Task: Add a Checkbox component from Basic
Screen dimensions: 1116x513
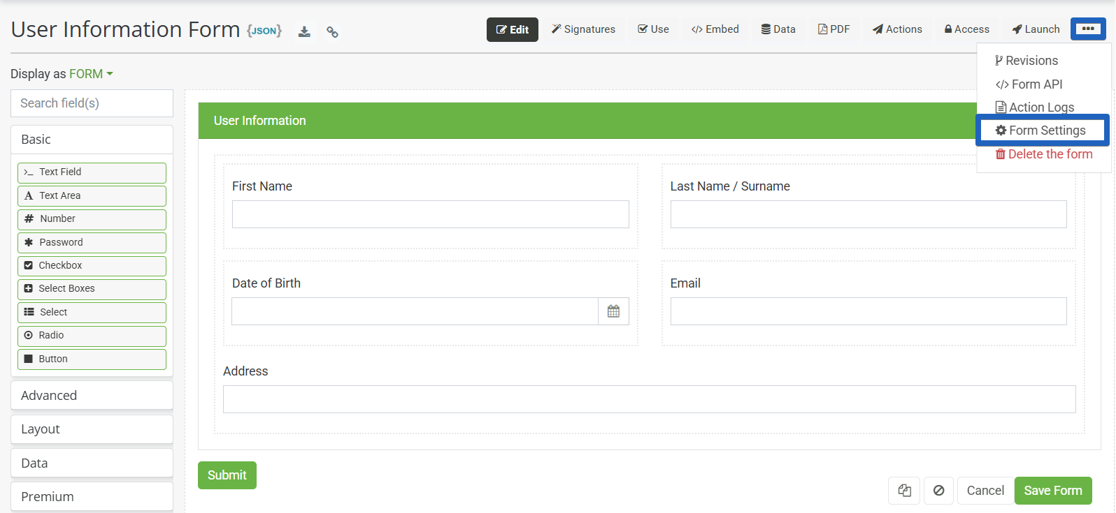Action: pyautogui.click(x=92, y=265)
